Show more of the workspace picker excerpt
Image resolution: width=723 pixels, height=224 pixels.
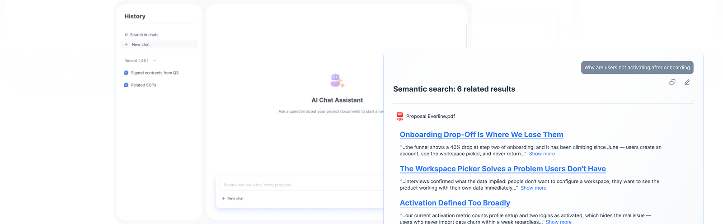[533, 188]
